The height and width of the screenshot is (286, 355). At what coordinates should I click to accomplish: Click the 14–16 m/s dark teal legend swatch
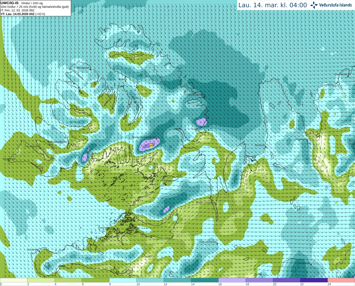[205, 280]
